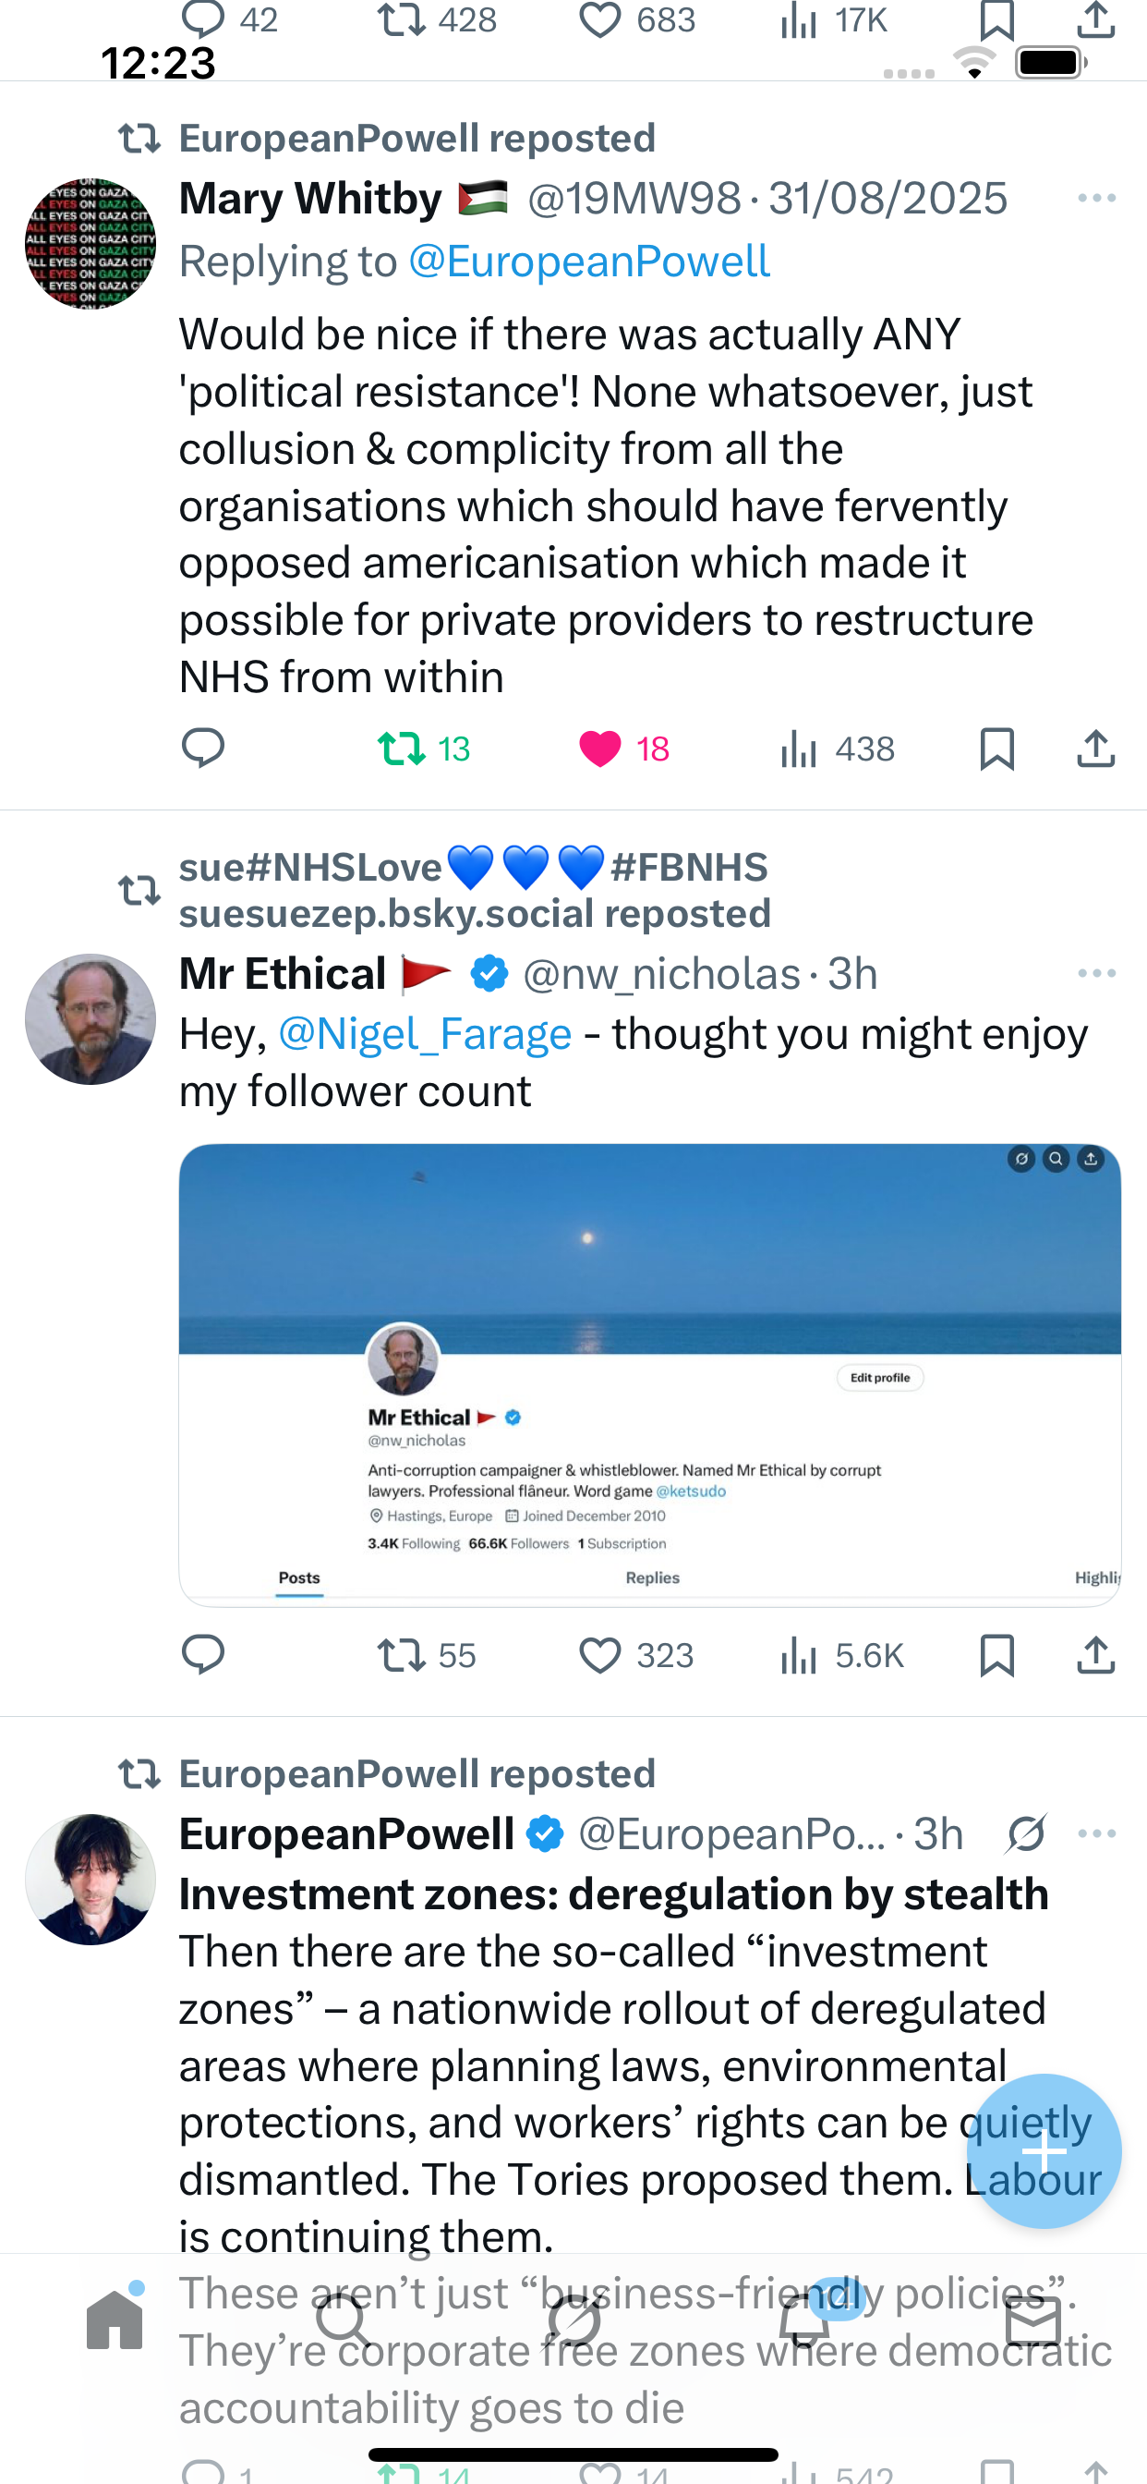Open the @Nigel_Farage mention link

[424, 1034]
